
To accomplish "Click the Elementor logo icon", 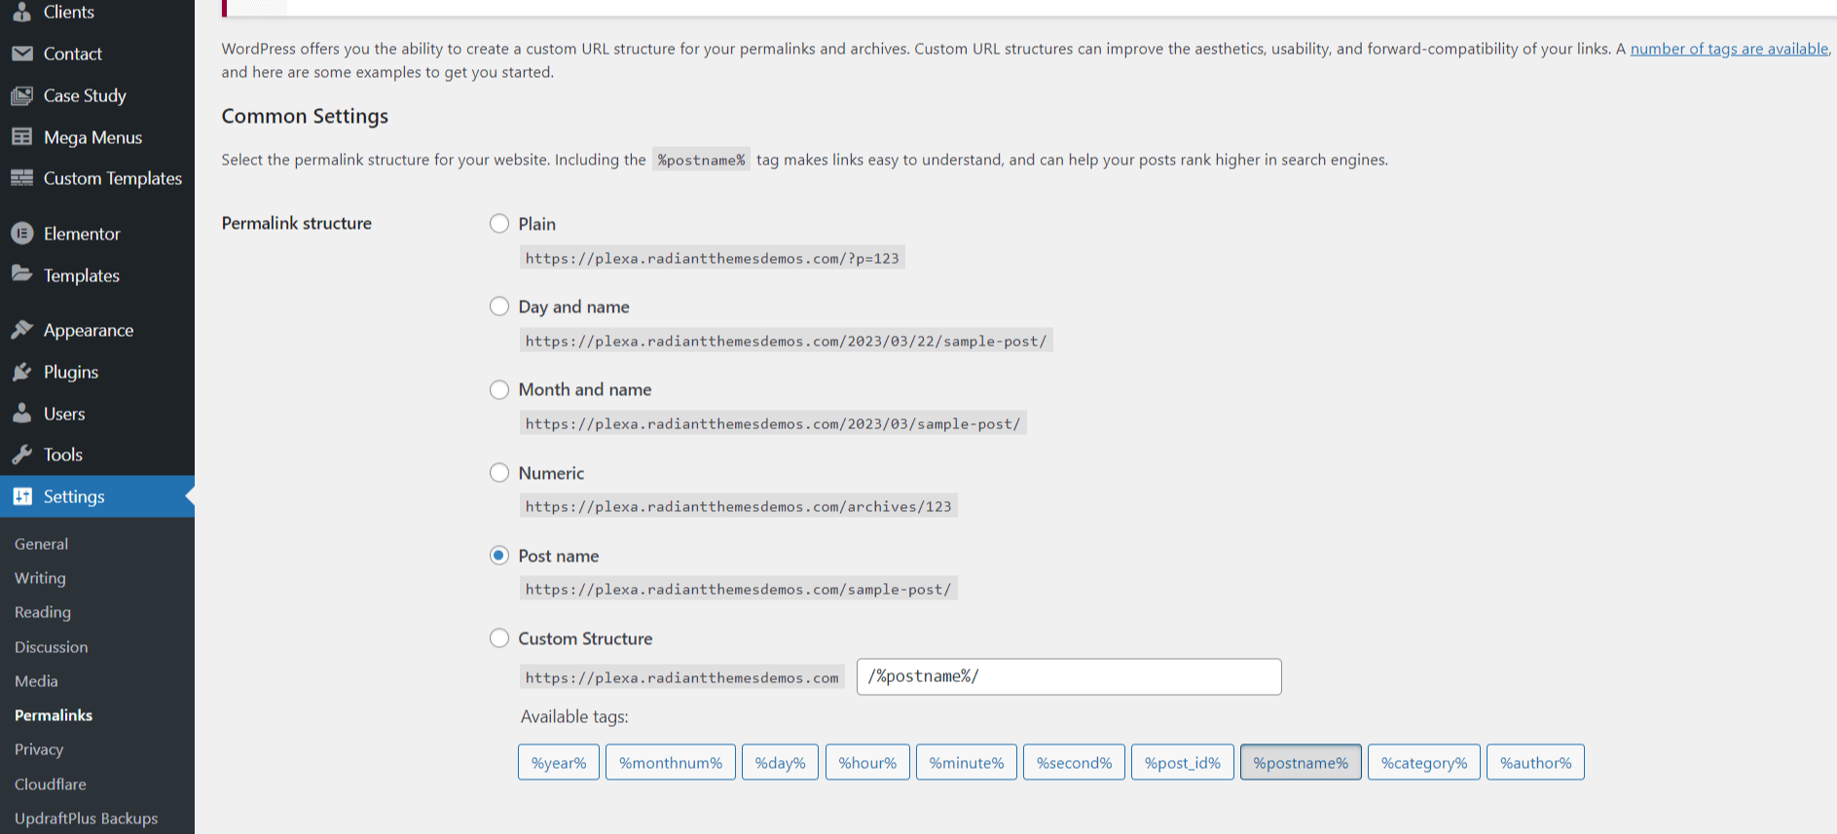I will pos(21,234).
